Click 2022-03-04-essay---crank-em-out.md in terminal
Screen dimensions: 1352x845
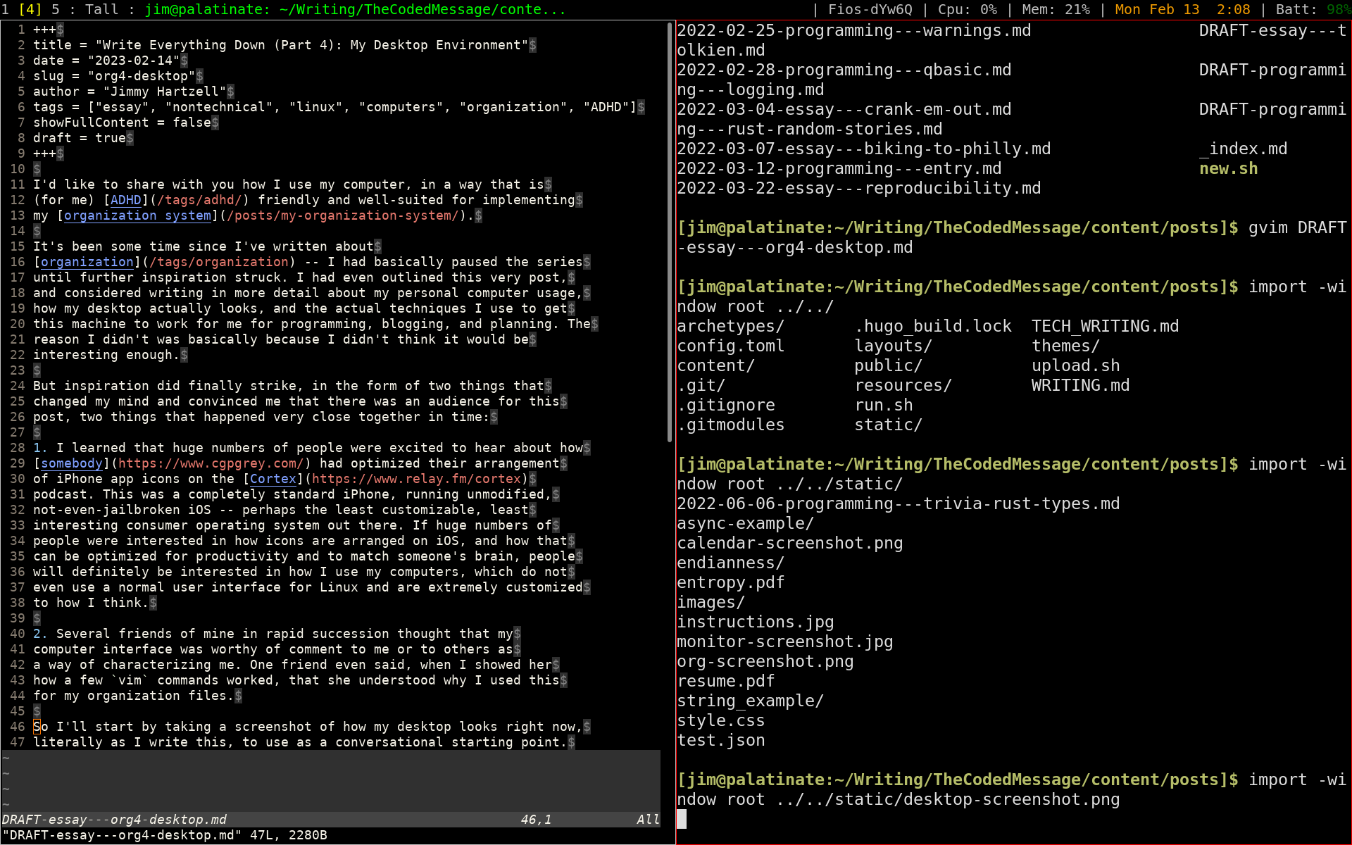point(844,109)
